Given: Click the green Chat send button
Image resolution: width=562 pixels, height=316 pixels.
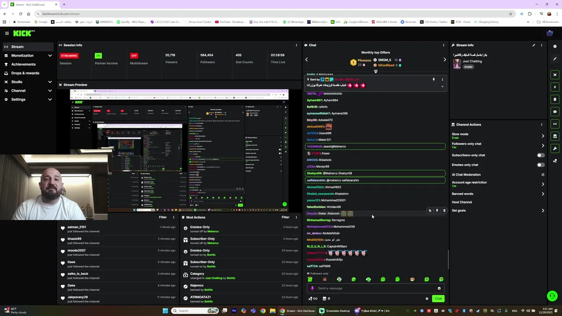Looking at the screenshot, I should [x=438, y=299].
